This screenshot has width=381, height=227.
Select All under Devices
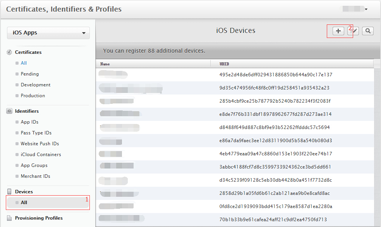coord(48,203)
